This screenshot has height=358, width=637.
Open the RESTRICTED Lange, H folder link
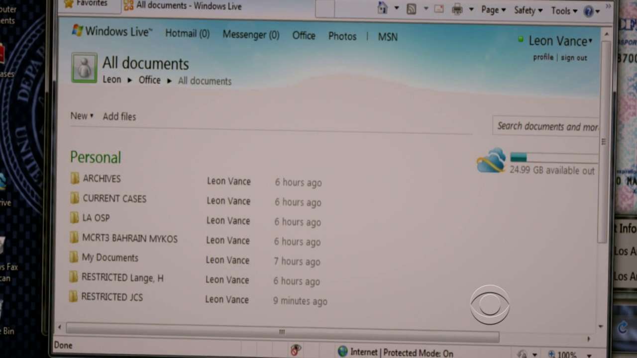pyautogui.click(x=122, y=277)
